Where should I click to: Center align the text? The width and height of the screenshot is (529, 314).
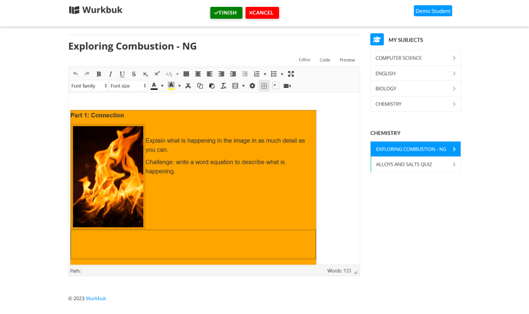(198, 74)
